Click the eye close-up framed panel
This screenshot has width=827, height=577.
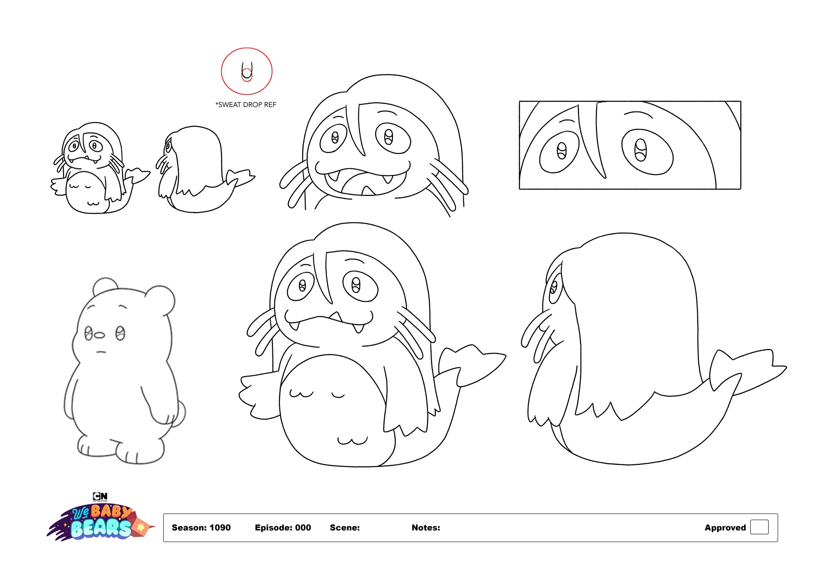click(x=630, y=145)
